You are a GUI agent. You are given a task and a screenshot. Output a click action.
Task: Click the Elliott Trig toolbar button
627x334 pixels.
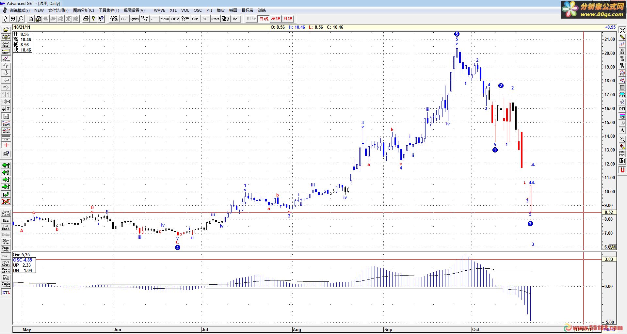pos(144,19)
